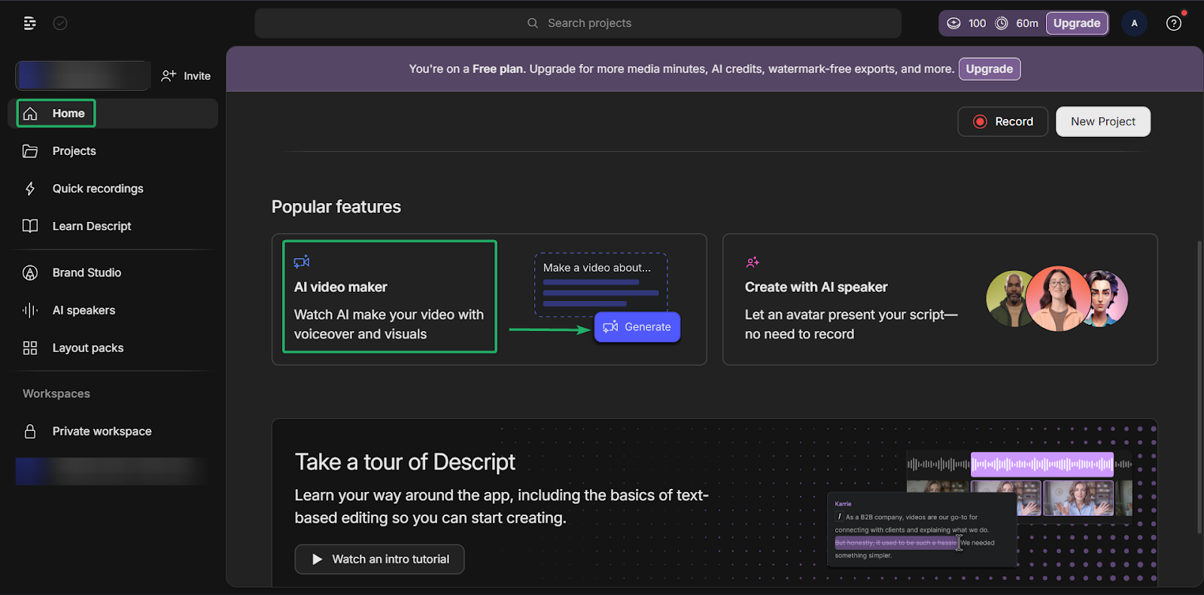Viewport: 1204px width, 595px height.
Task: Click the sync status checkmark icon
Action: click(60, 23)
